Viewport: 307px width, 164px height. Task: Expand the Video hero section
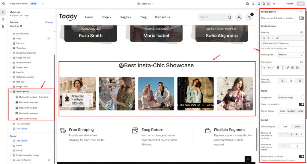pyautogui.click(x=11, y=48)
